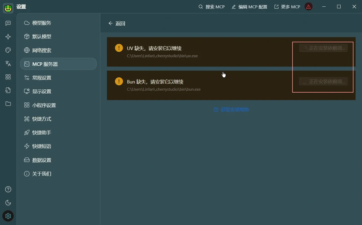Viewport: 362px width, 225px height.
Task: Open the translate icon in the sidebar
Action: (8, 63)
